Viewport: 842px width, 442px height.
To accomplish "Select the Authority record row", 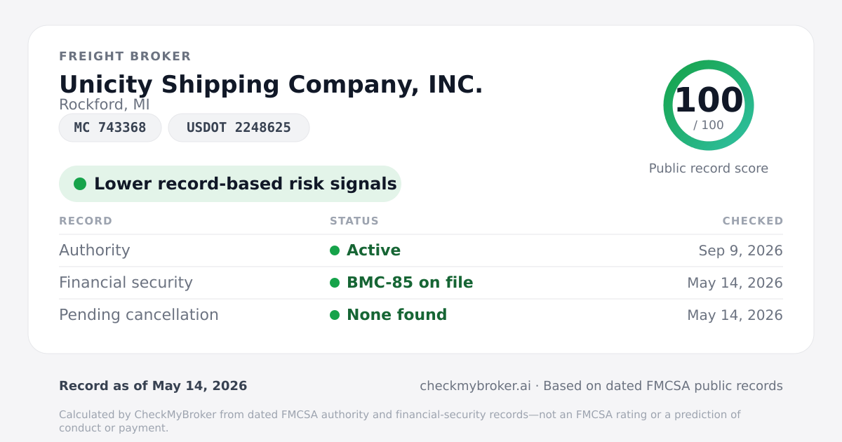I will point(421,250).
